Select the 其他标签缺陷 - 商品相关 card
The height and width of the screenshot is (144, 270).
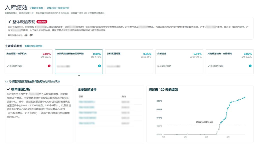[229, 62]
